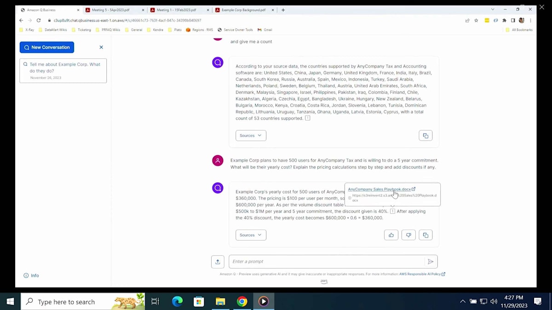Image resolution: width=552 pixels, height=310 pixels.
Task: Go back in the browser
Action: [21, 20]
